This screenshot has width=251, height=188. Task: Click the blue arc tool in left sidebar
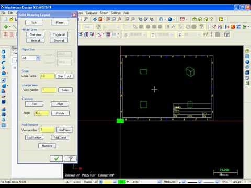click(x=3, y=62)
